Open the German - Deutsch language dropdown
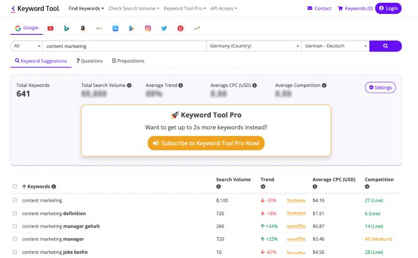Viewport: 418px width, 258px height. [x=335, y=46]
